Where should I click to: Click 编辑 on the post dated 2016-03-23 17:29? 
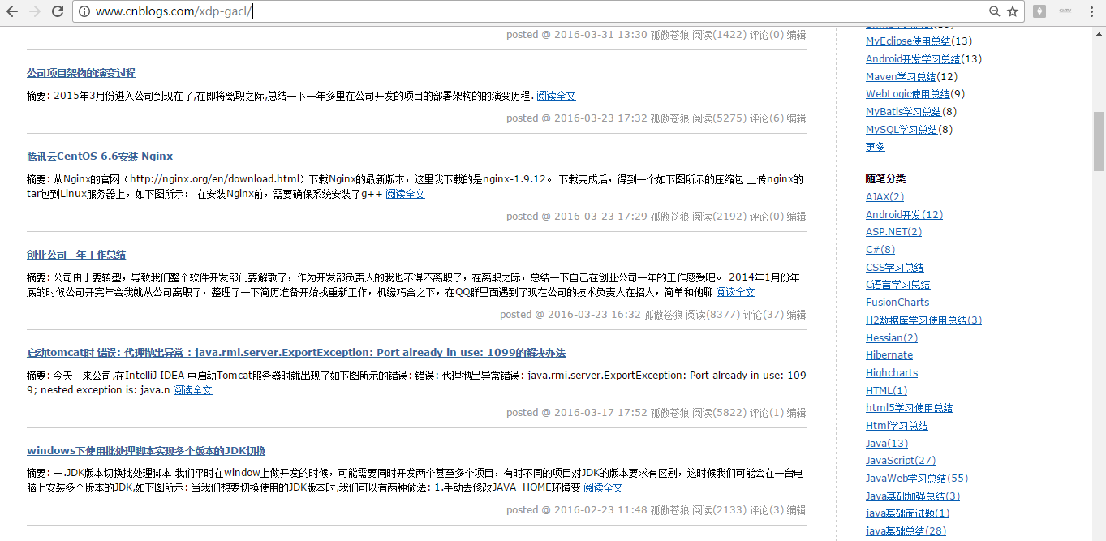797,217
